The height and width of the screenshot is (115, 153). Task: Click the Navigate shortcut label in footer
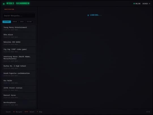[19, 112]
